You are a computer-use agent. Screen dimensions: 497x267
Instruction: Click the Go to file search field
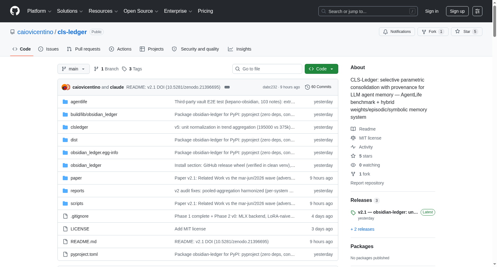[x=267, y=69]
